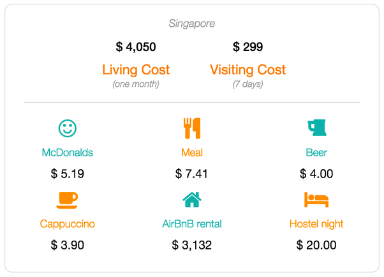Select the Living Cost heading
This screenshot has height=277, width=384.
[136, 70]
